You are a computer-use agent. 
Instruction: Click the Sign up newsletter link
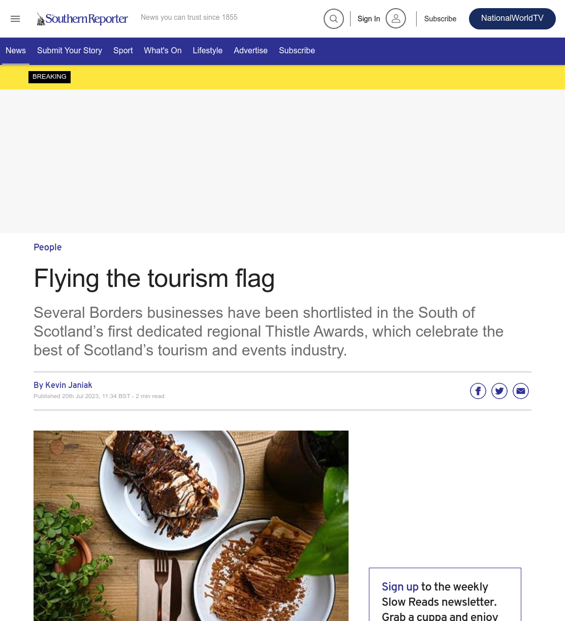(400, 587)
